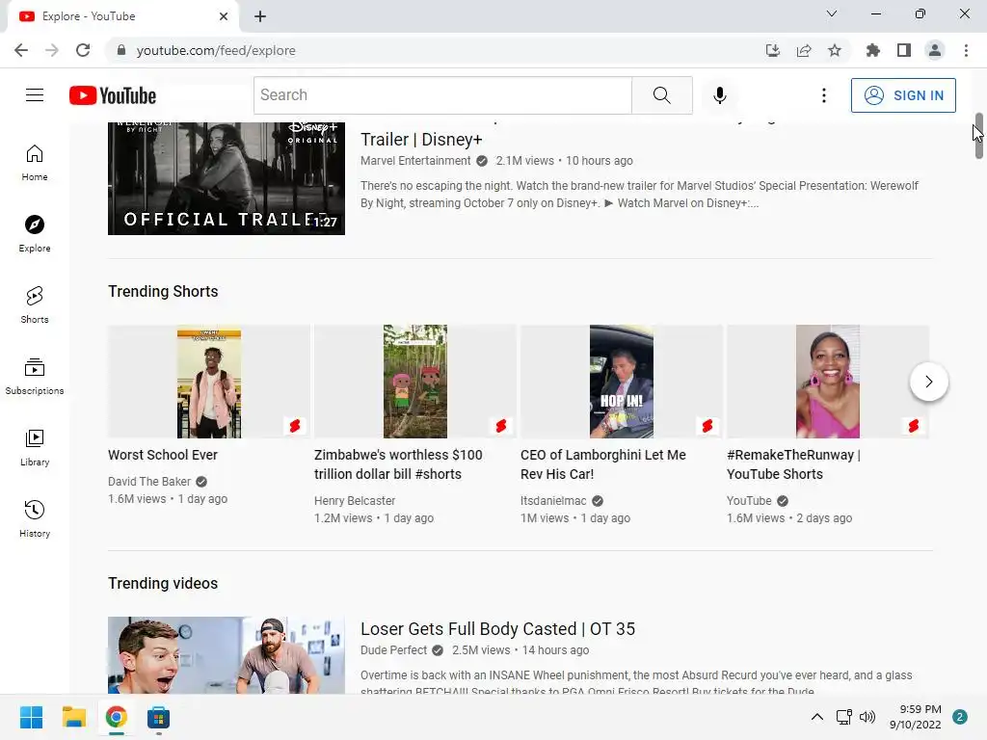The width and height of the screenshot is (987, 740).
Task: Click the browser forward arrow
Action: tap(52, 50)
